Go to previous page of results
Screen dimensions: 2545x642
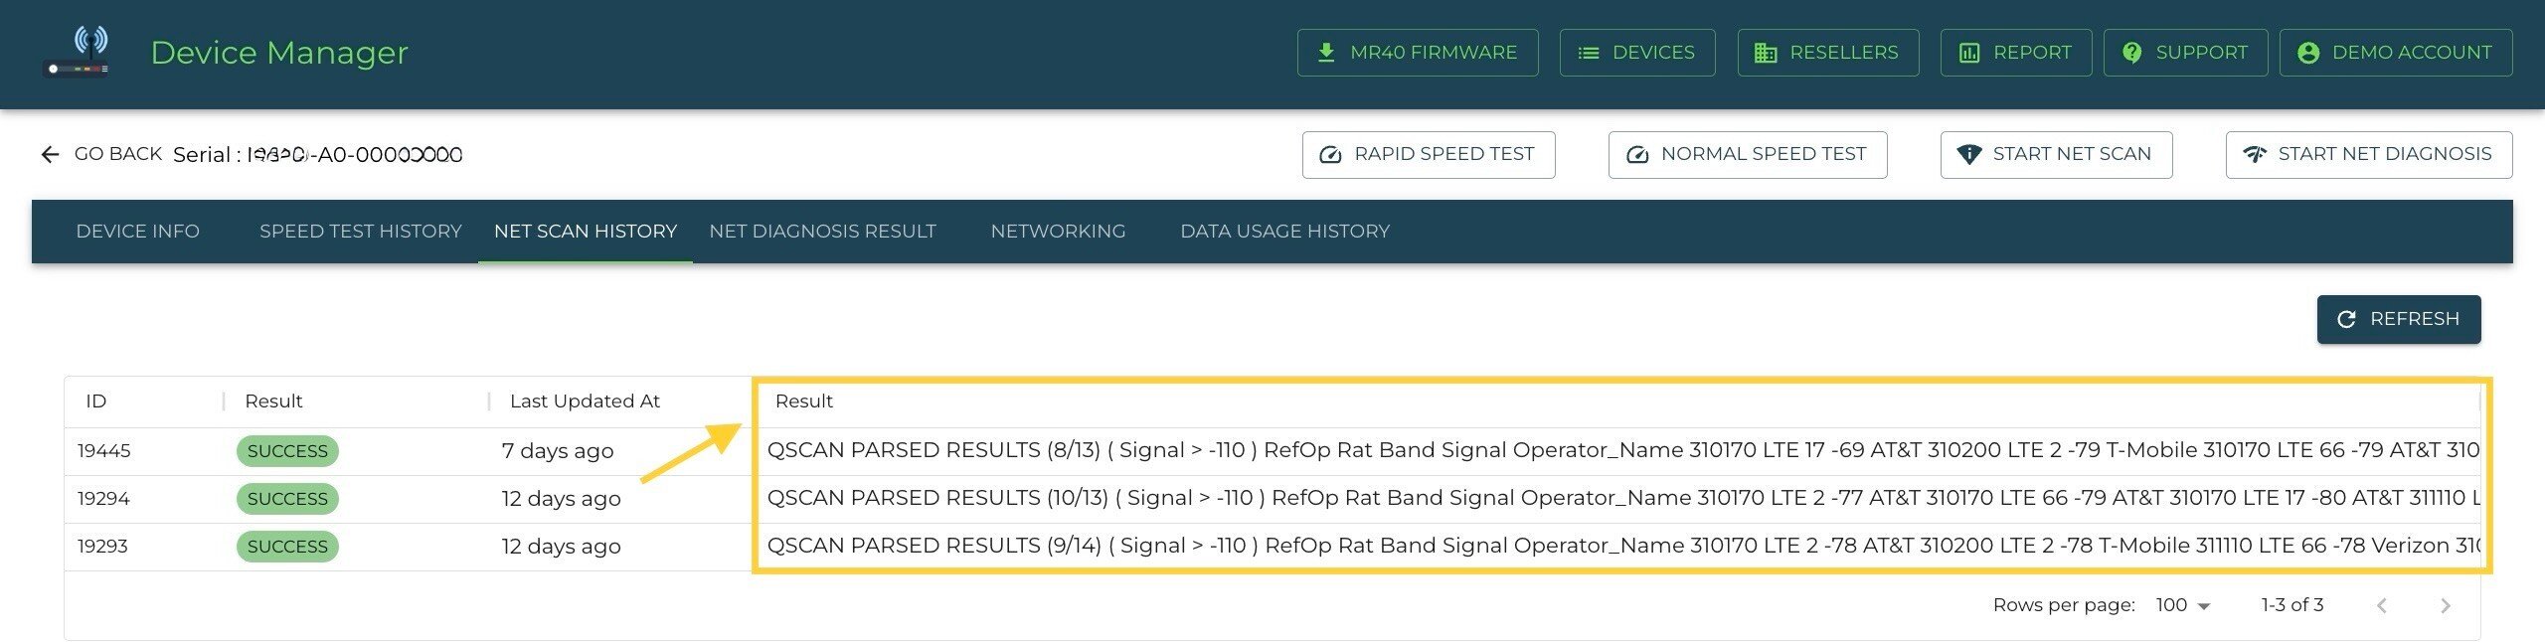click(2382, 605)
